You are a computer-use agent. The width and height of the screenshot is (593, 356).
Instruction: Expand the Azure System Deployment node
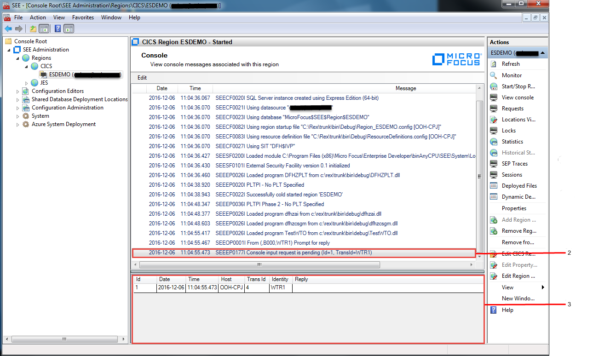point(18,125)
